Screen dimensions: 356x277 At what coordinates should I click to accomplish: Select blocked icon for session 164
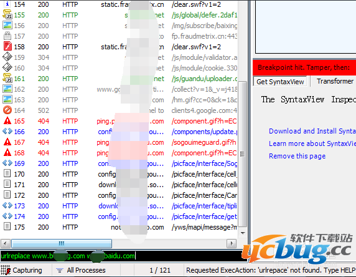7,110
